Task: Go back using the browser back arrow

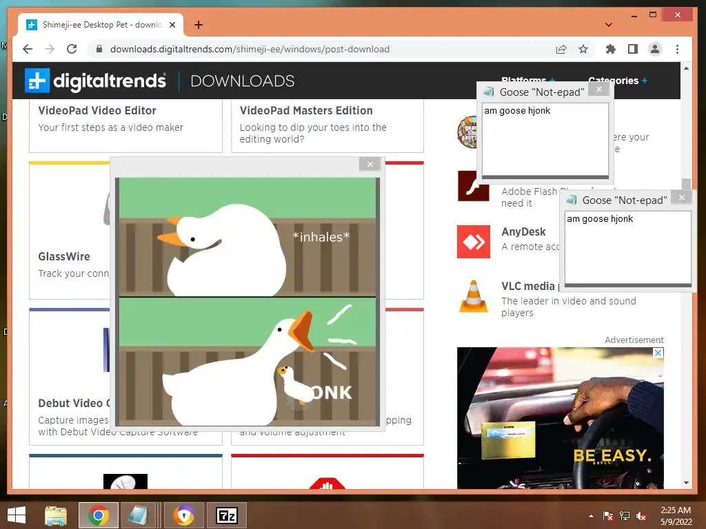Action: click(x=28, y=49)
